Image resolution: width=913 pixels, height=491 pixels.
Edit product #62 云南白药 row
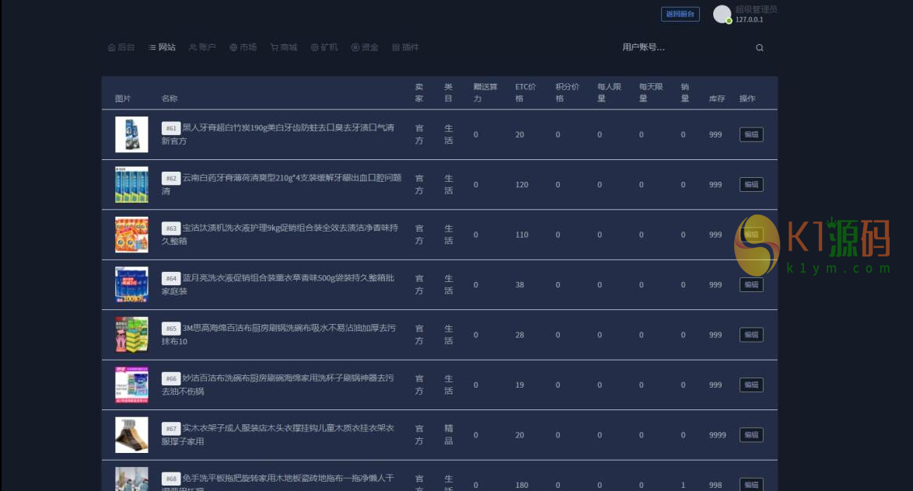751,184
